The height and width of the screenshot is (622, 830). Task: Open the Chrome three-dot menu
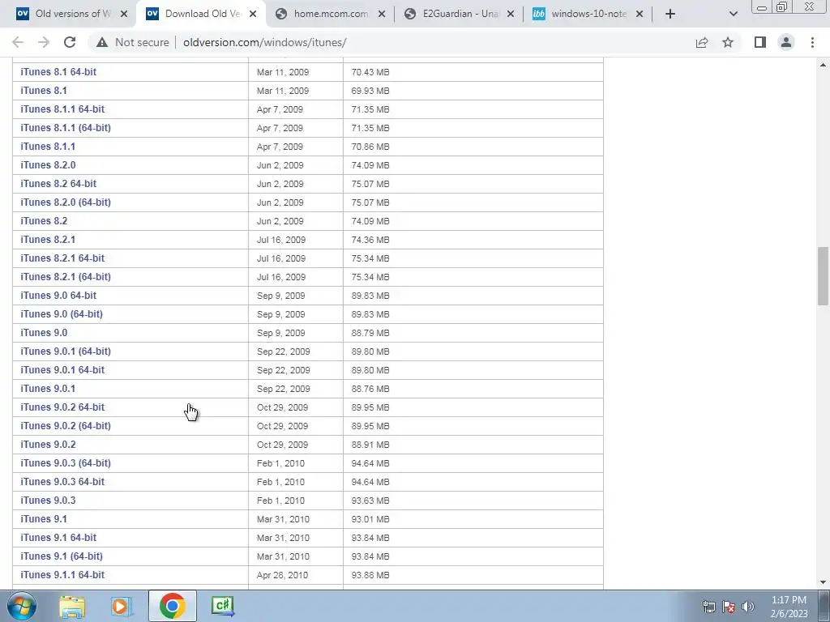(x=812, y=42)
